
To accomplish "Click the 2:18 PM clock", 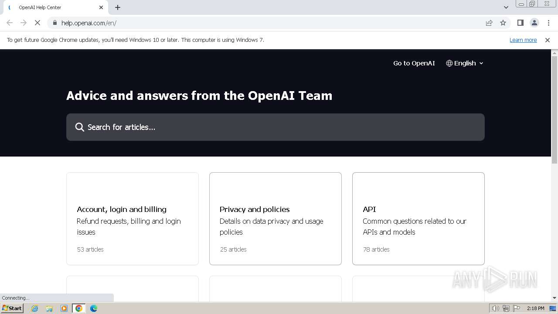I will click(535, 308).
